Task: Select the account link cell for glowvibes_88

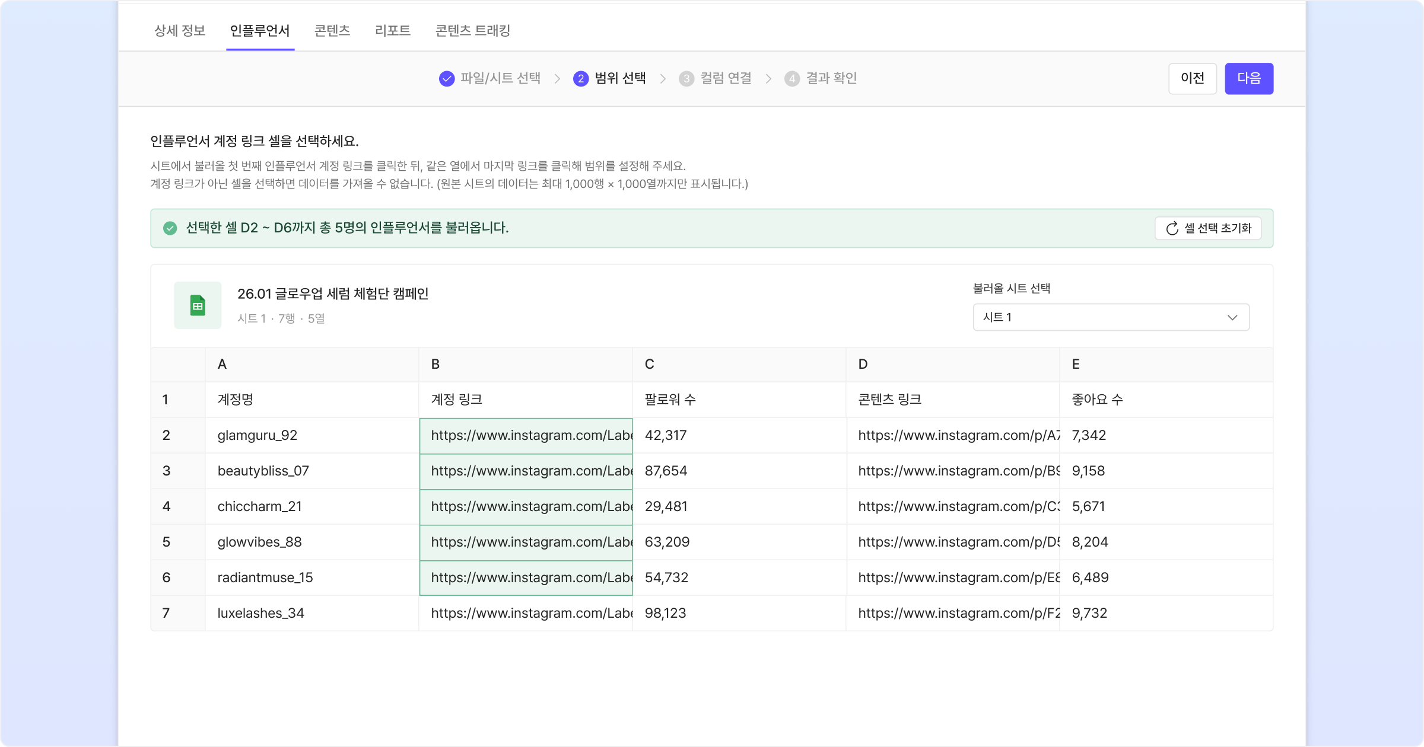Action: (526, 542)
